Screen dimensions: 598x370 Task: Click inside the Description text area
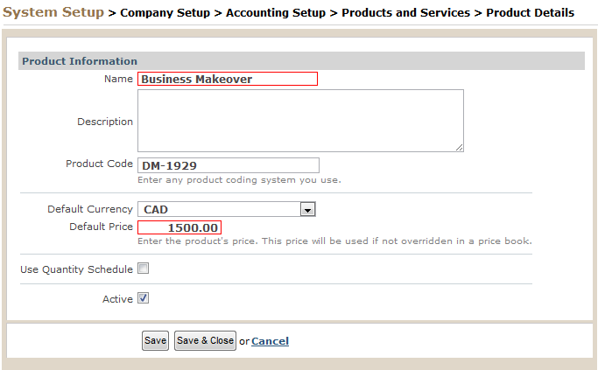[x=300, y=121]
